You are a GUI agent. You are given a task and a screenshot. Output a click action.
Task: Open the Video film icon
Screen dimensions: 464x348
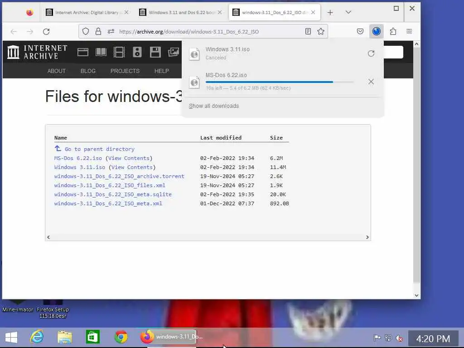pos(119,52)
